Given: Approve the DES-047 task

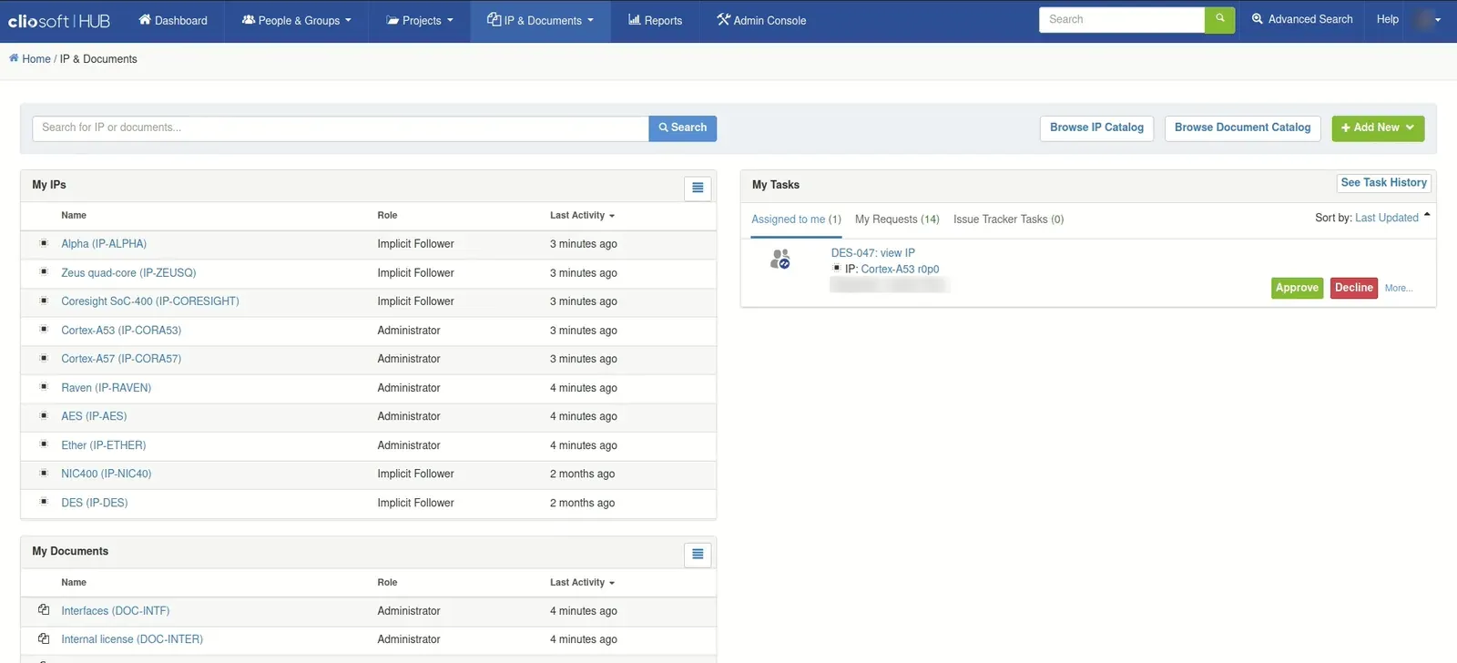Looking at the screenshot, I should (x=1297, y=288).
